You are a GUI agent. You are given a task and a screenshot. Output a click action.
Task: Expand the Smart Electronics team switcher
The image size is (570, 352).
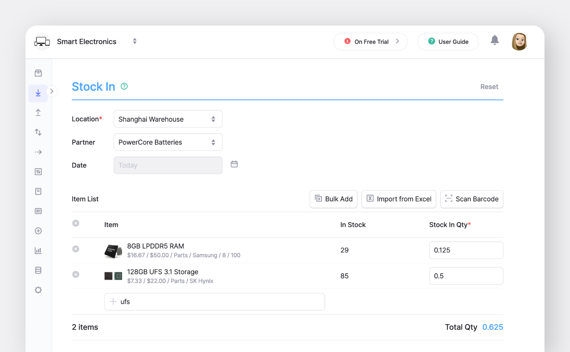[134, 41]
